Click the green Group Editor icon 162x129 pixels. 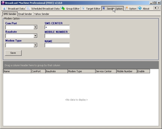pyautogui.click(x=63, y=8)
